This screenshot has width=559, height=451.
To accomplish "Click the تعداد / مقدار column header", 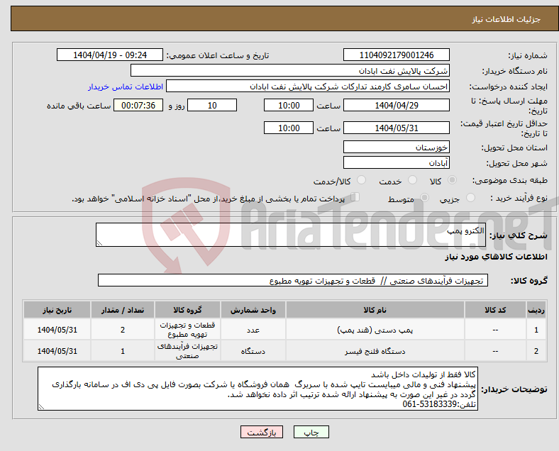I will tap(123, 310).
